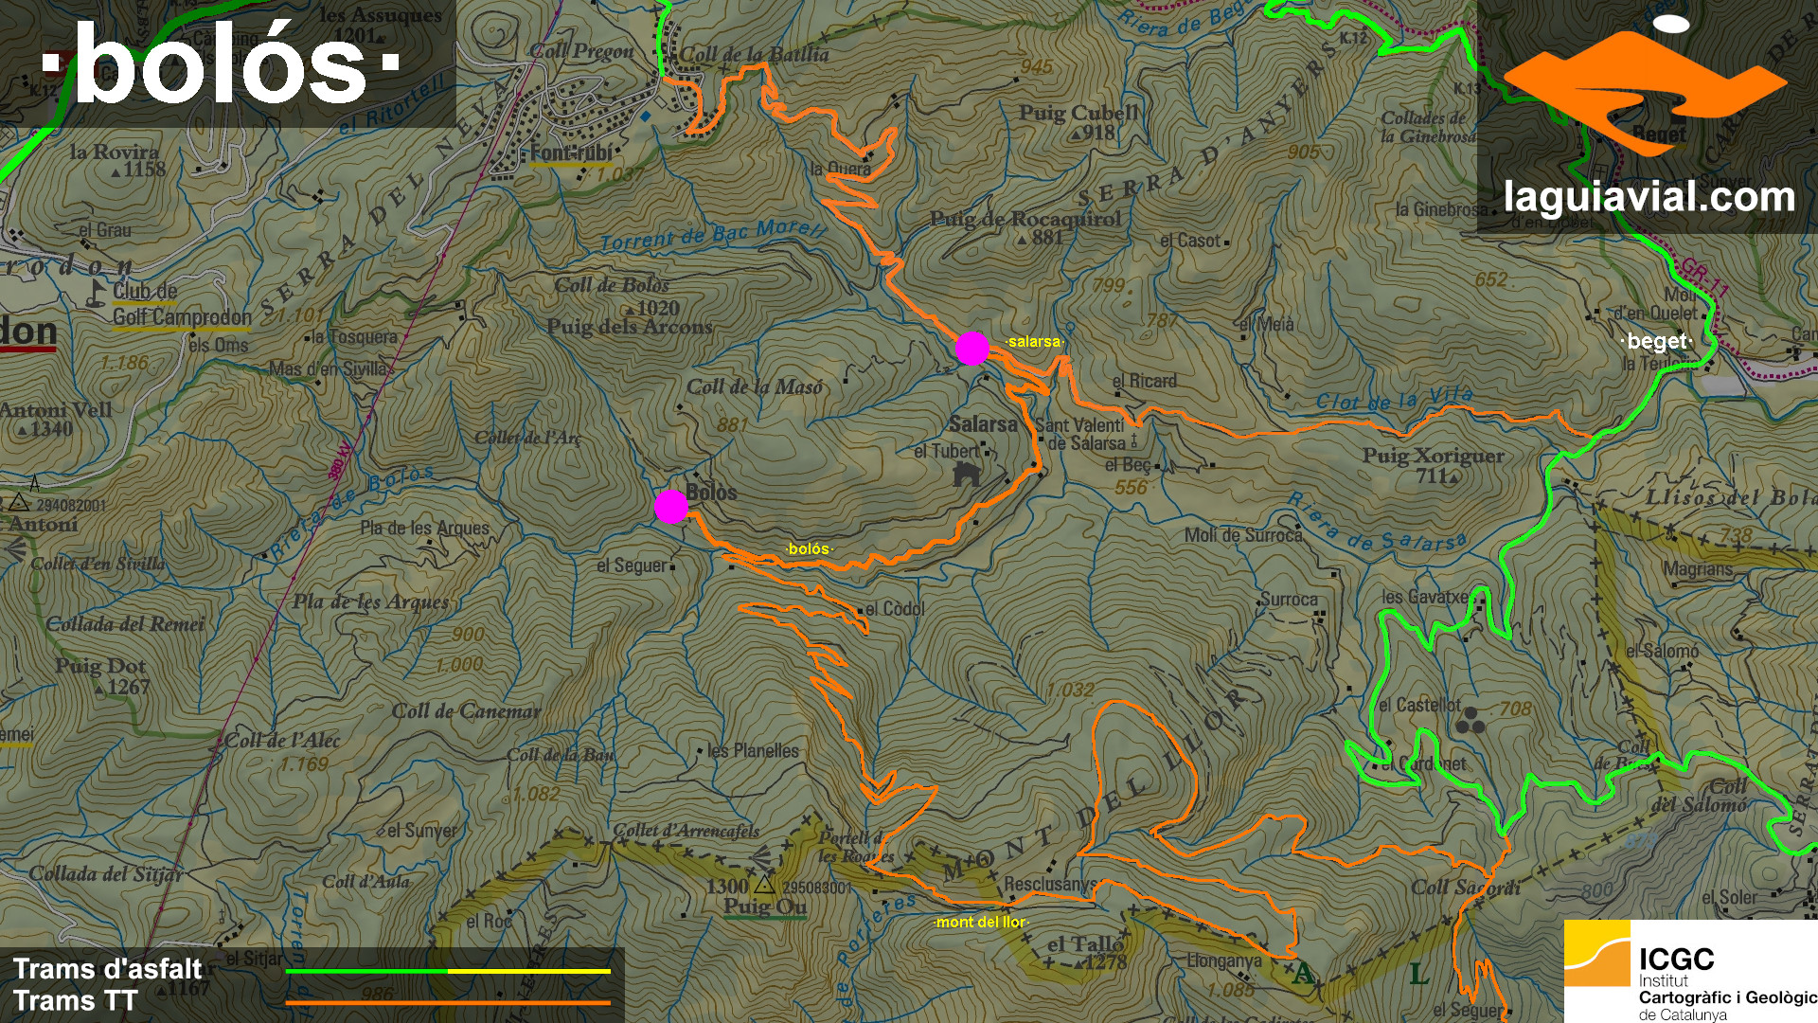This screenshot has height=1023, width=1818.
Task: Click the magenta waypoint marker near Salarsa
Action: 971,349
